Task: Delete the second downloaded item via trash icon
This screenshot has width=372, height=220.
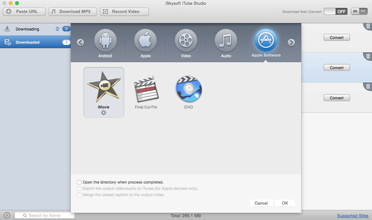Action: point(368,56)
